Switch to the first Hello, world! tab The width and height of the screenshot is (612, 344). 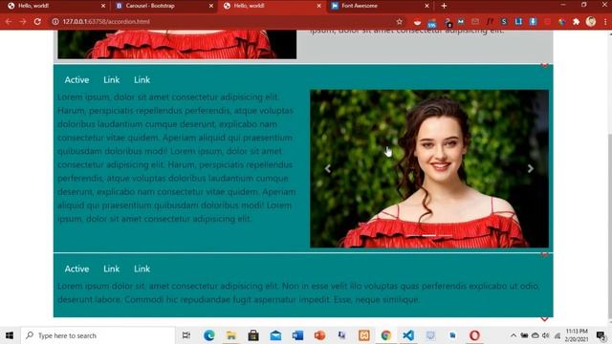[x=55, y=6]
